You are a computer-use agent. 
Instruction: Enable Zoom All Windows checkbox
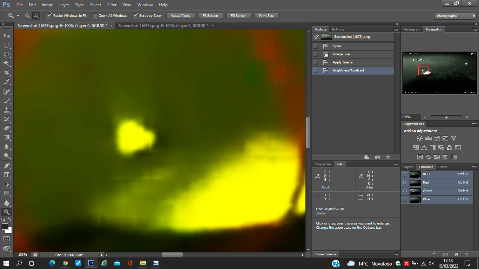click(95, 16)
